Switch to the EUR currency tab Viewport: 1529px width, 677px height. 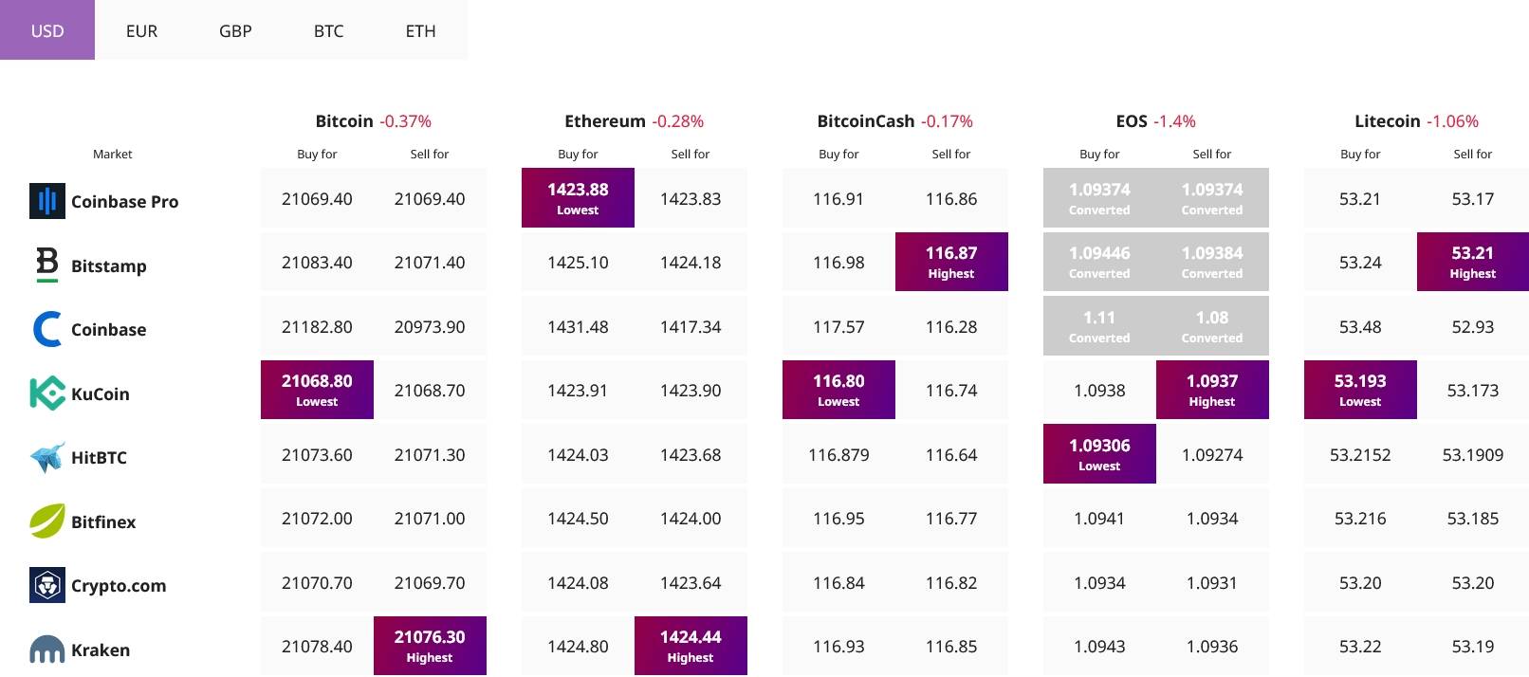141,30
